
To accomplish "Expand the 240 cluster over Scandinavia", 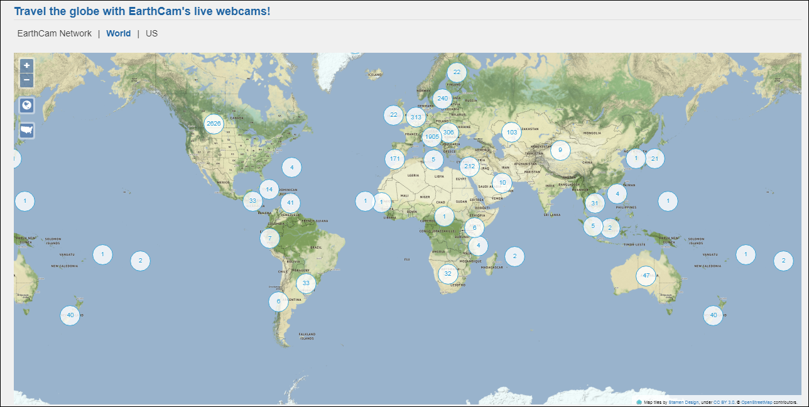I will click(x=442, y=98).
